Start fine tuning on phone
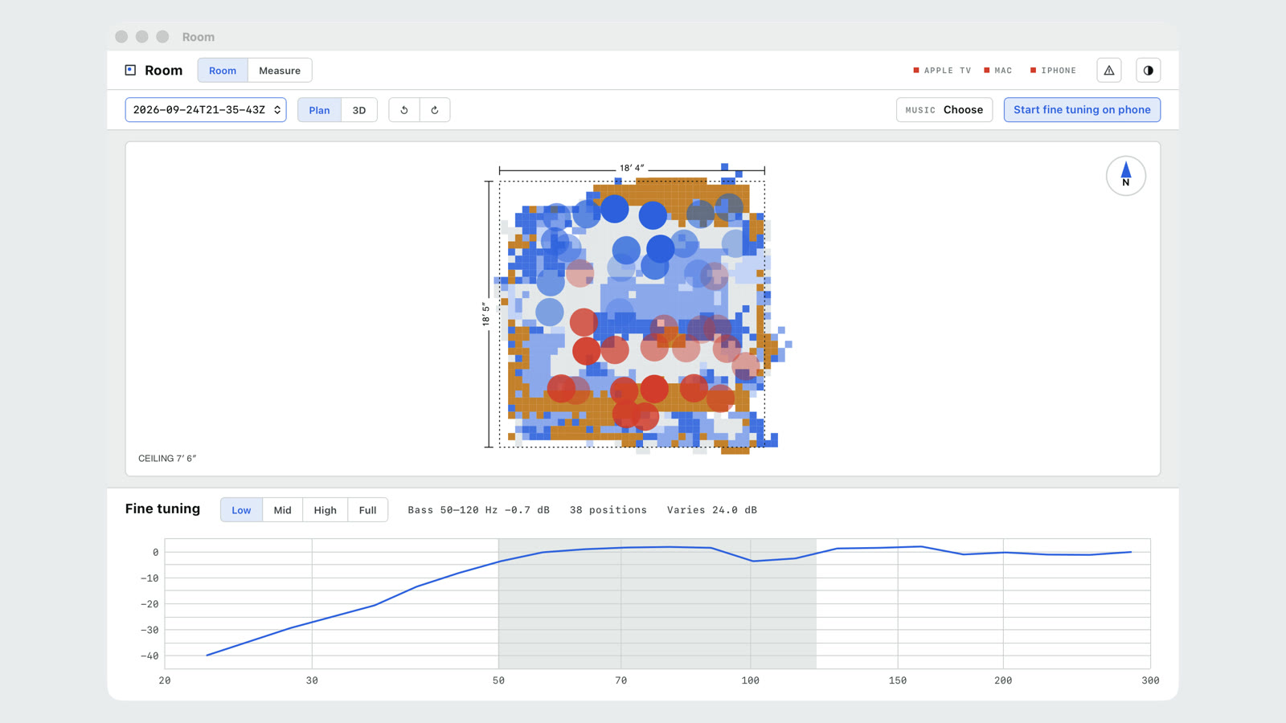 pyautogui.click(x=1082, y=110)
